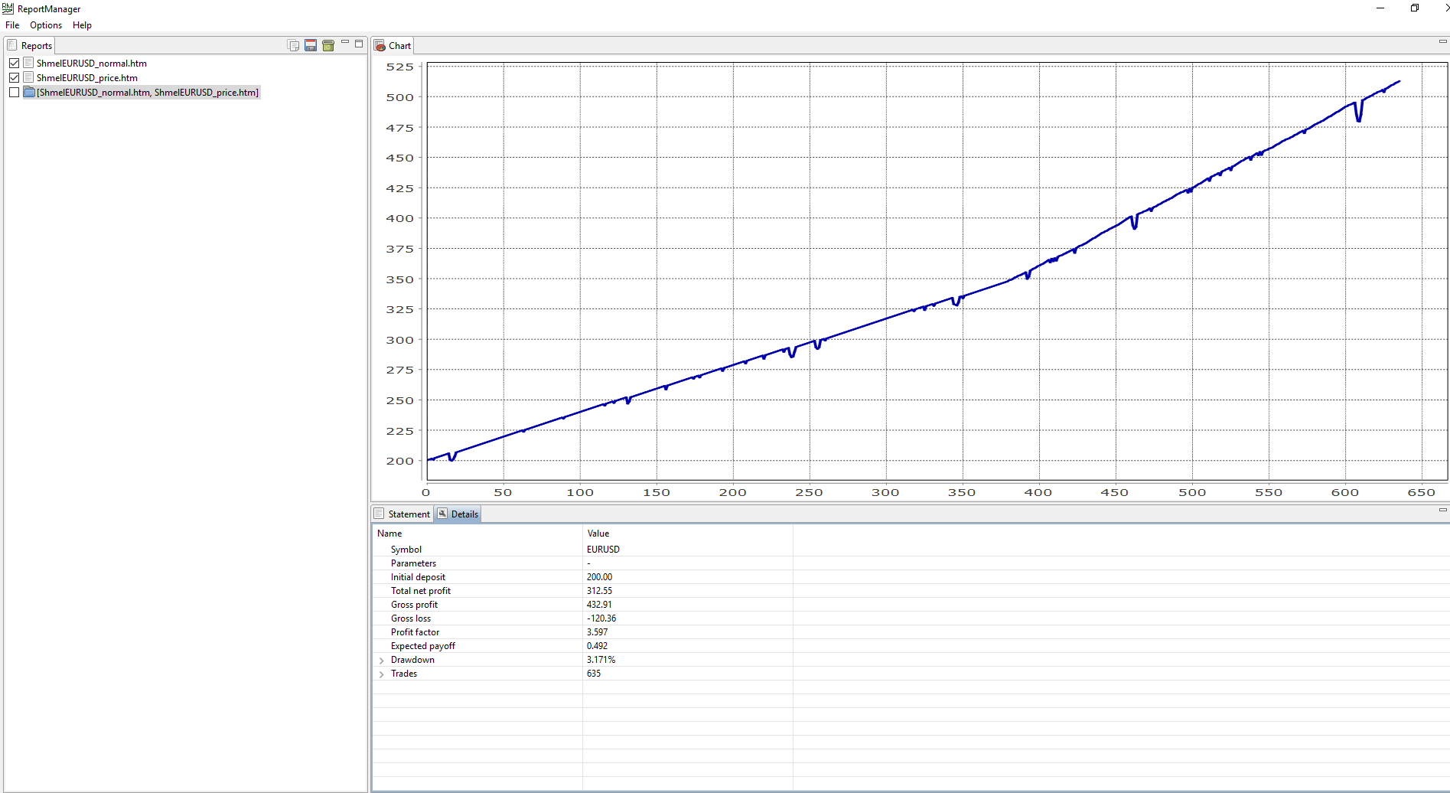This screenshot has width=1450, height=793.
Task: Open the Options menu
Action: 46,25
